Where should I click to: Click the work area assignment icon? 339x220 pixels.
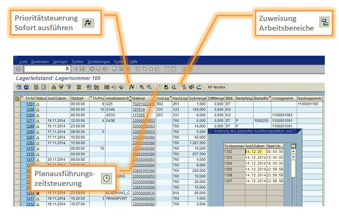184,87
